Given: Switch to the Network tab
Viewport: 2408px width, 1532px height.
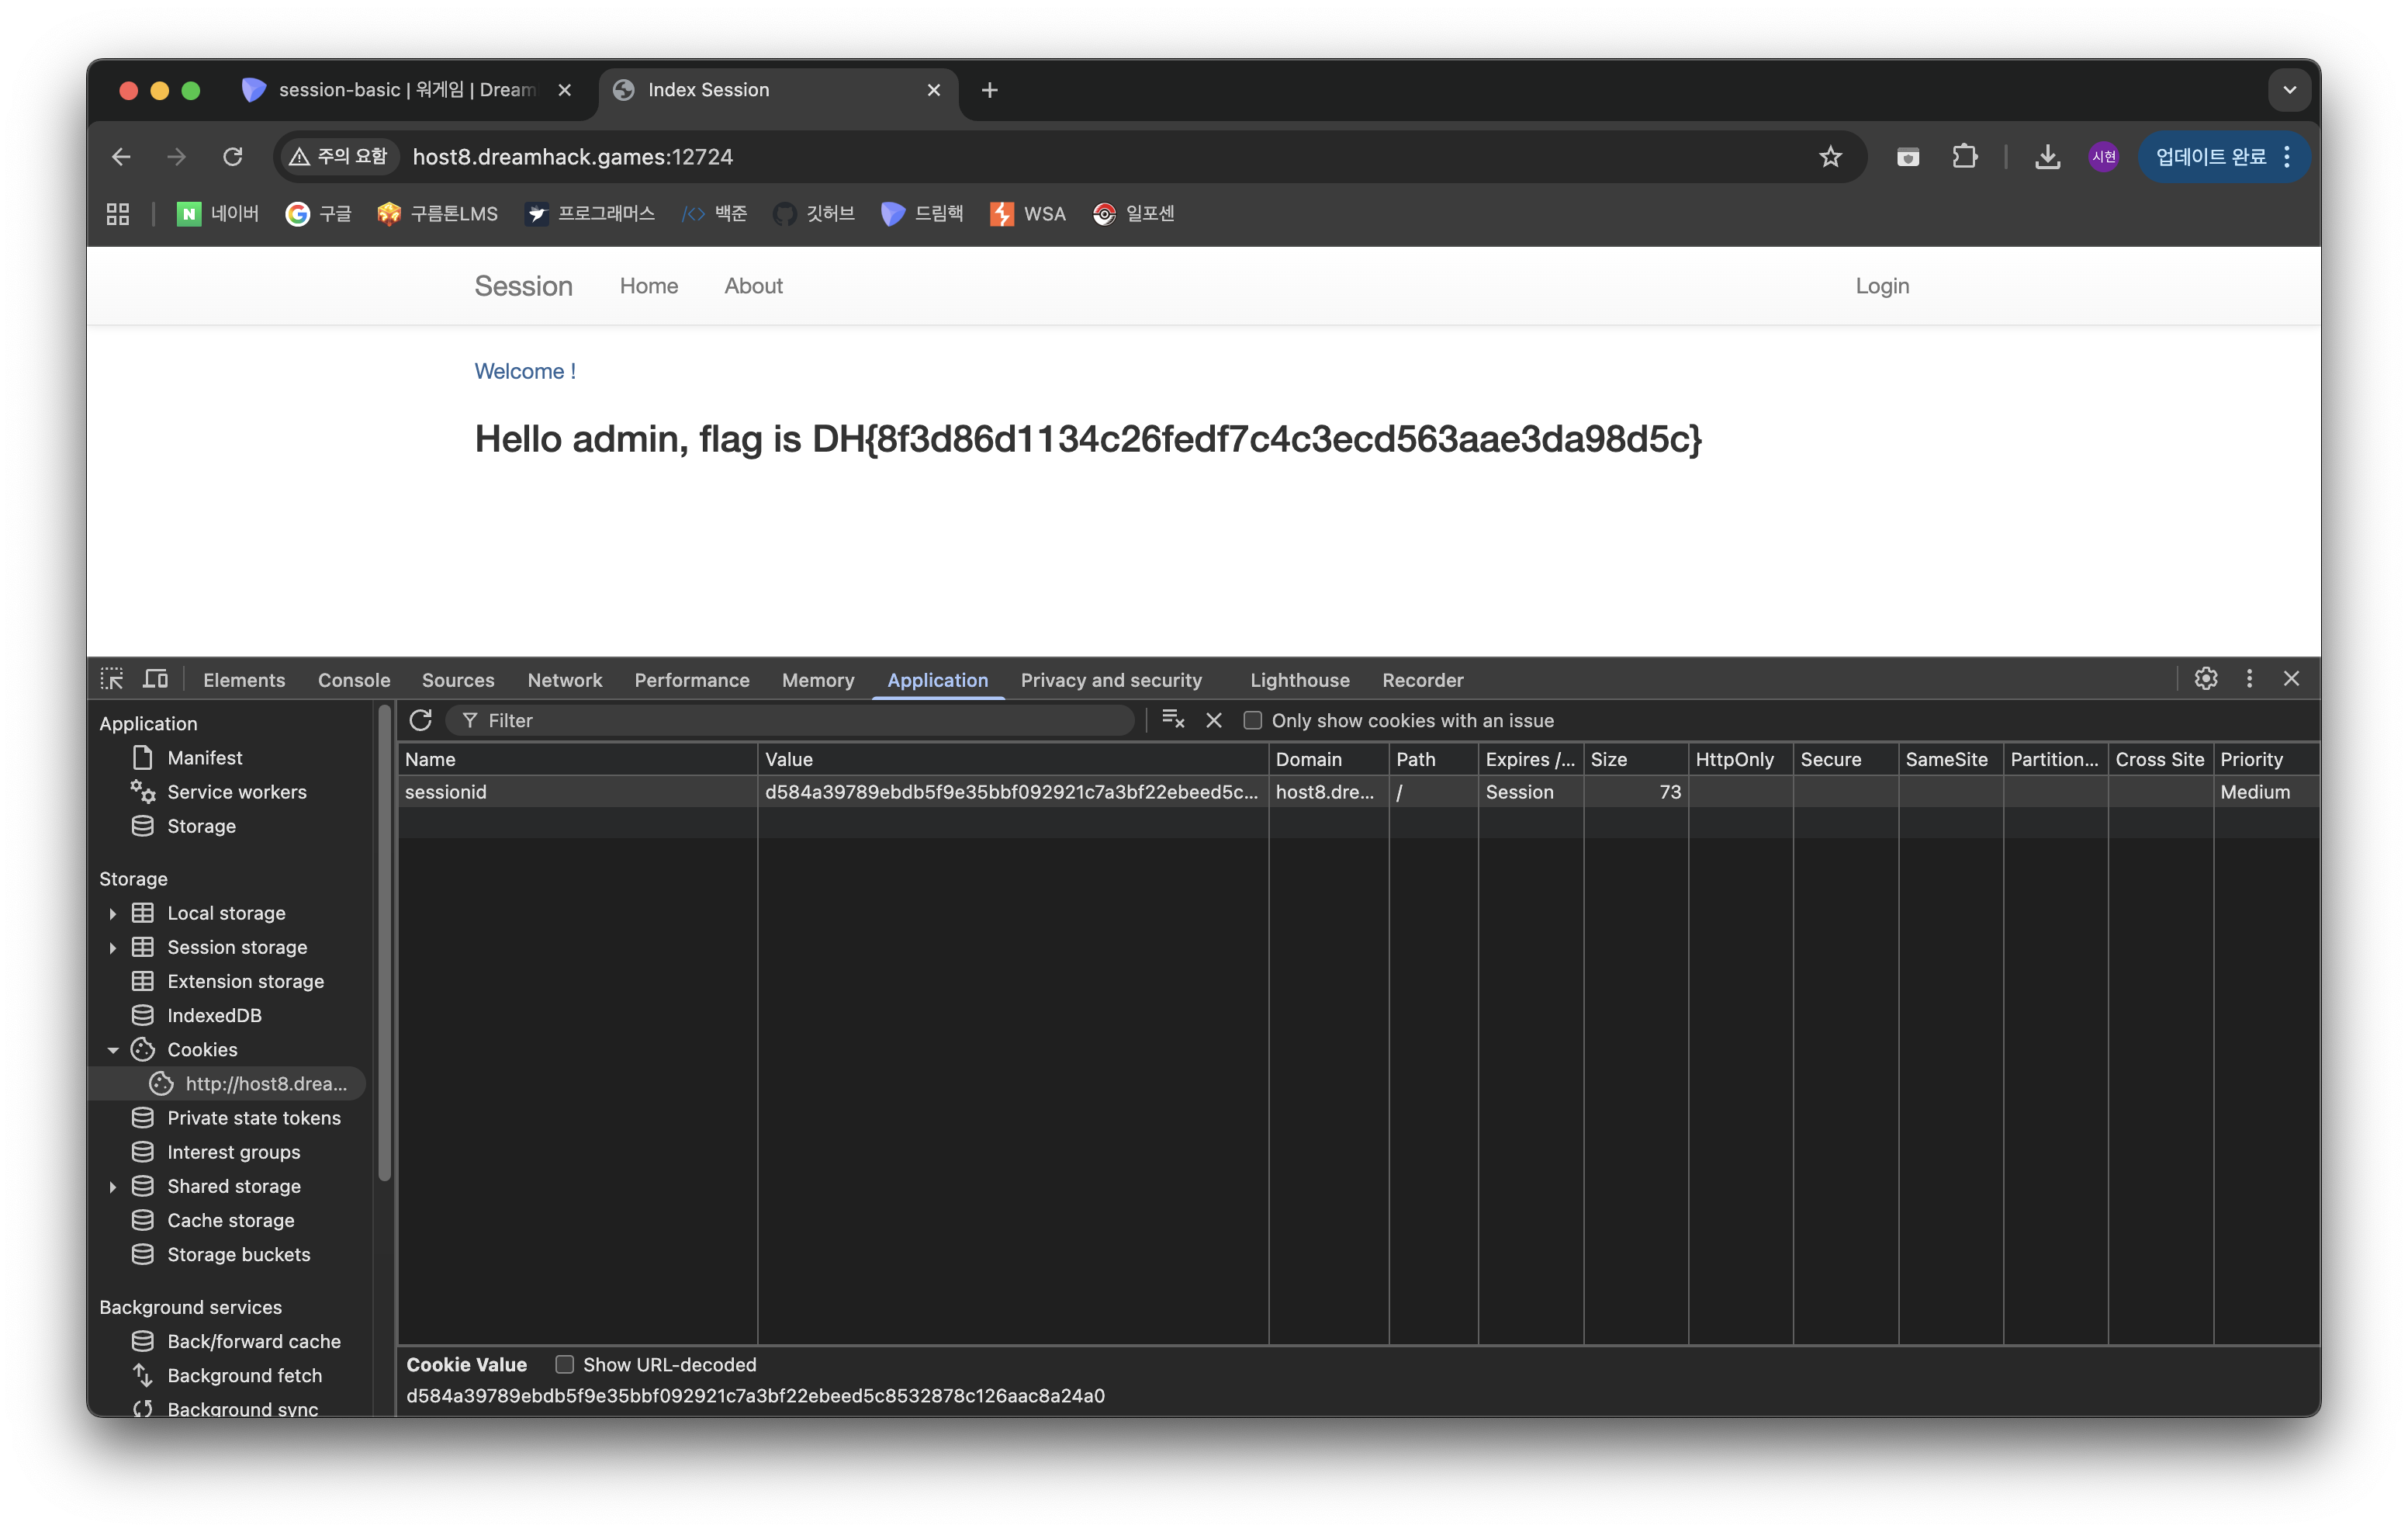Looking at the screenshot, I should point(564,681).
